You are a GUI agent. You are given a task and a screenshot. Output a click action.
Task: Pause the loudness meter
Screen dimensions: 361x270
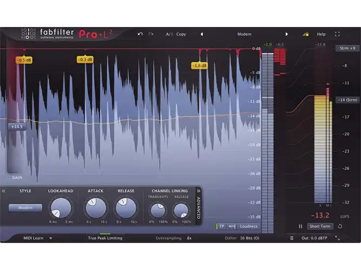300,226
